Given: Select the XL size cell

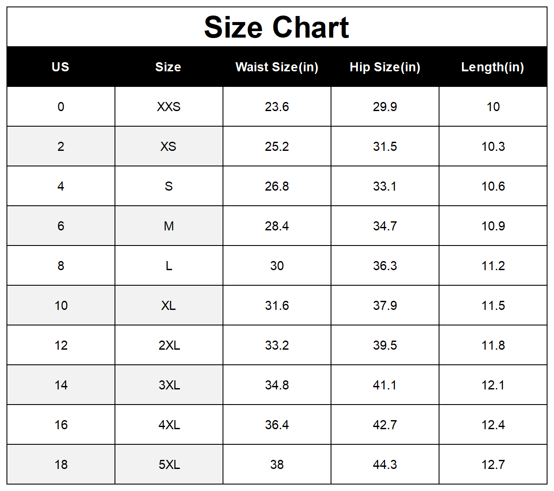Looking at the screenshot, I should coord(169,306).
